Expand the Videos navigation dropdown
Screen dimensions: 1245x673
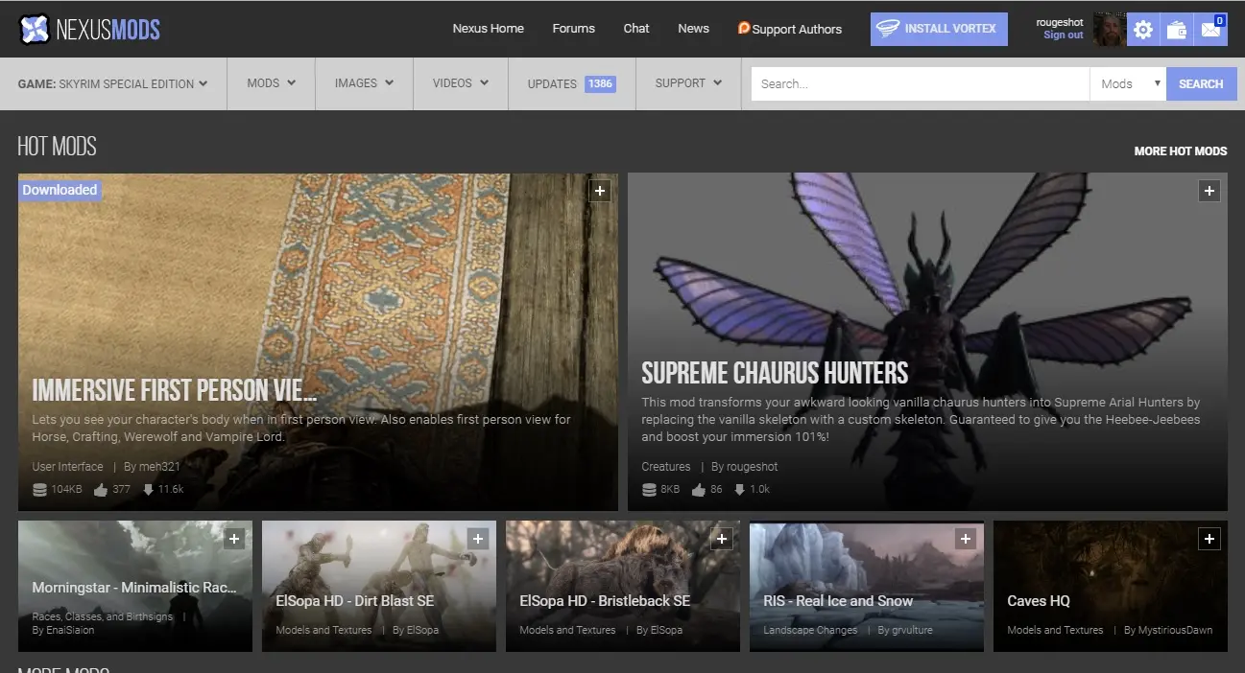pyautogui.click(x=461, y=83)
